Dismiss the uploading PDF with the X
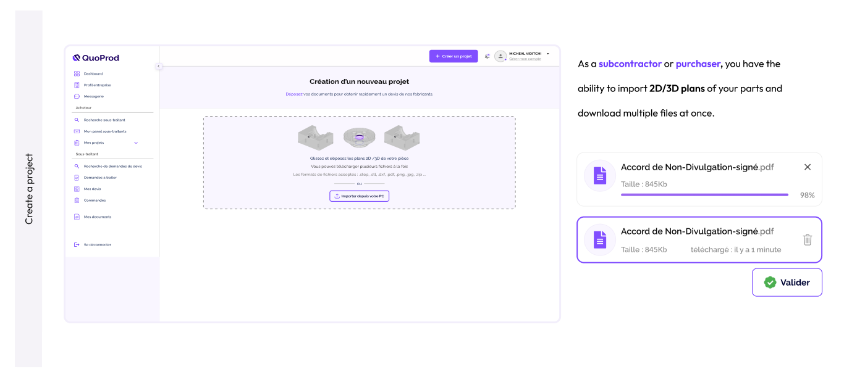The height and width of the screenshot is (385, 865). point(807,167)
